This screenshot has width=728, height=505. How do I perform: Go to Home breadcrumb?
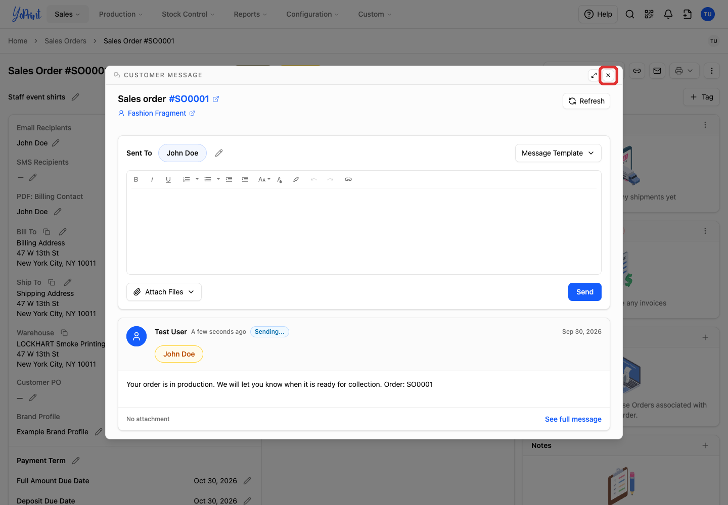tap(18, 41)
